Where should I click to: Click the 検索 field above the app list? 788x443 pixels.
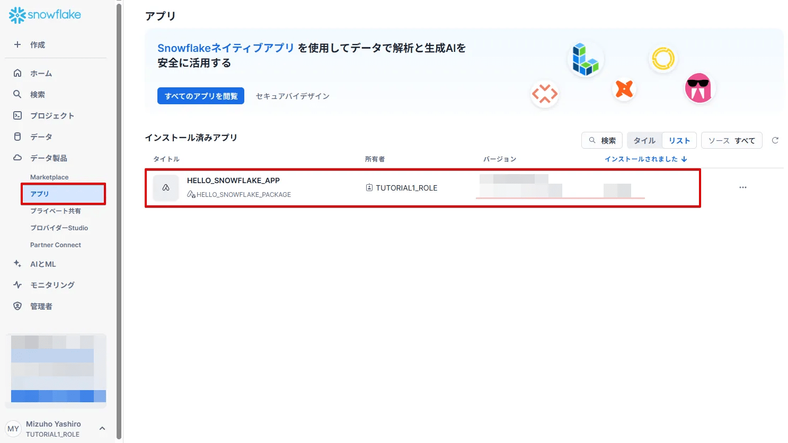[602, 140]
